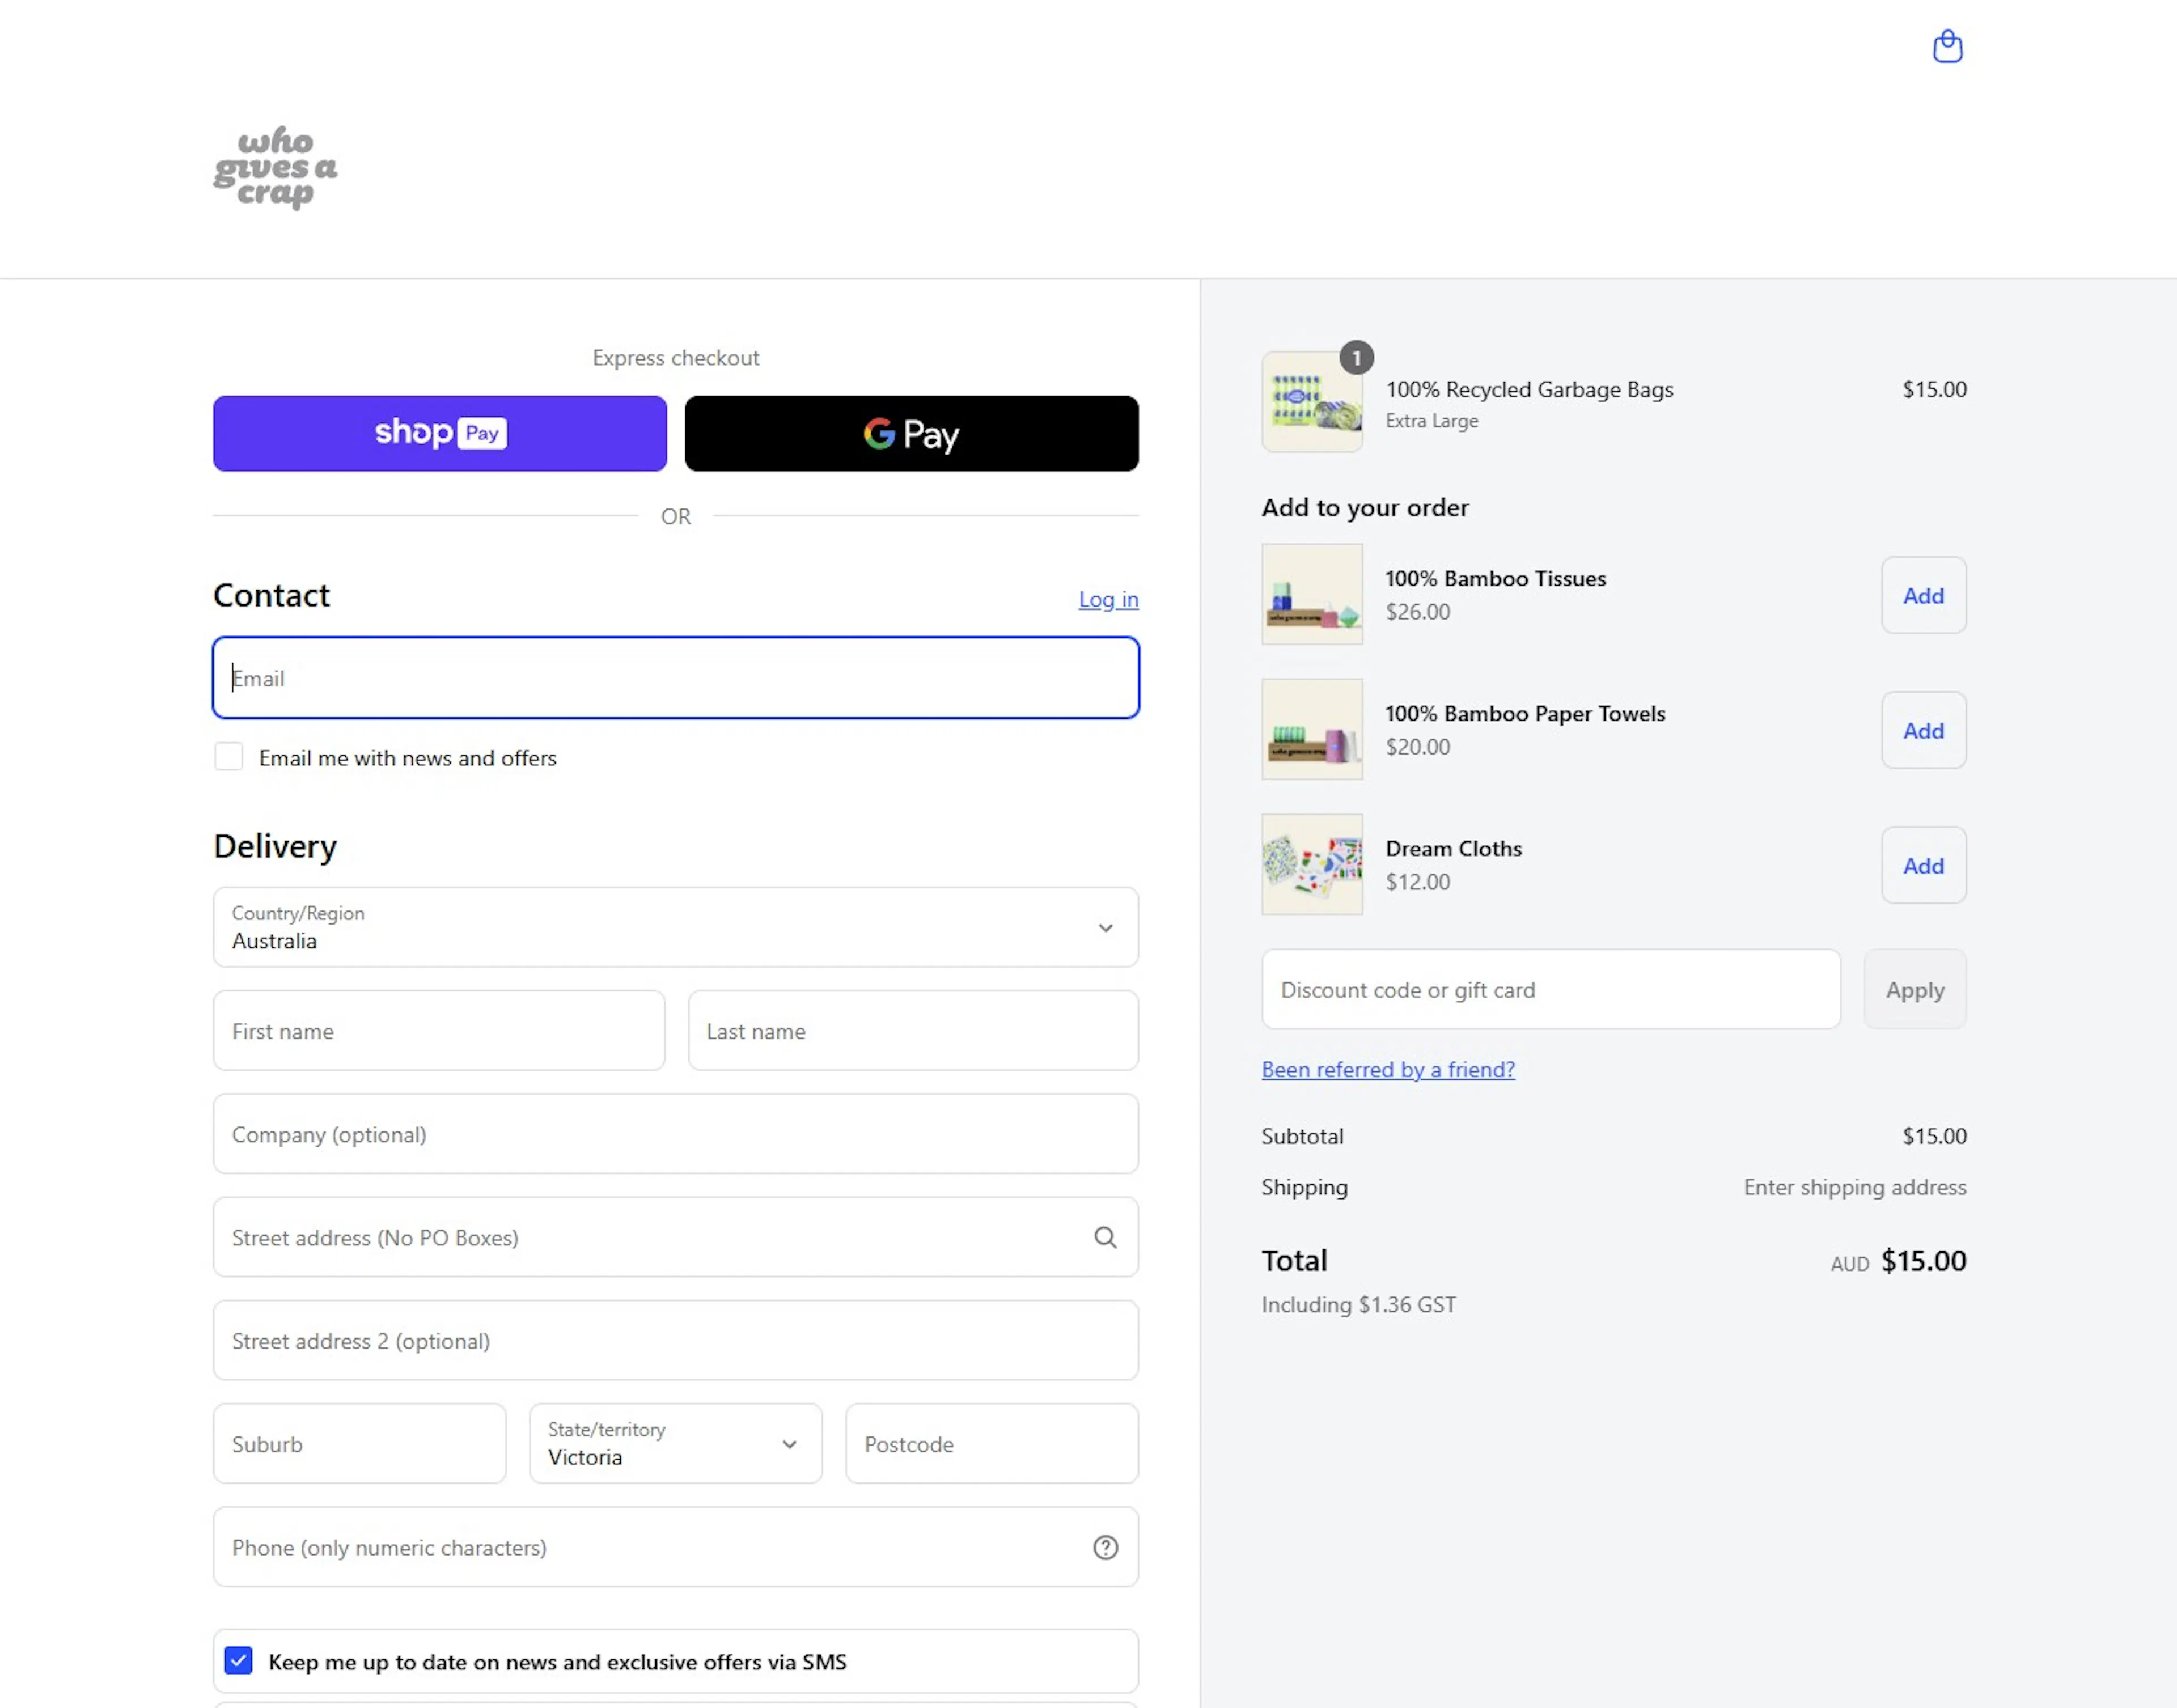2177x1708 pixels.
Task: Click the Bamboo Tissues product image
Action: 1311,594
